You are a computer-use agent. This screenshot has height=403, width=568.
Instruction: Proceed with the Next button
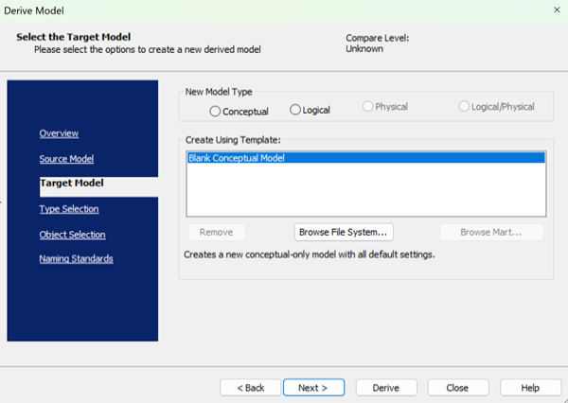(x=312, y=388)
